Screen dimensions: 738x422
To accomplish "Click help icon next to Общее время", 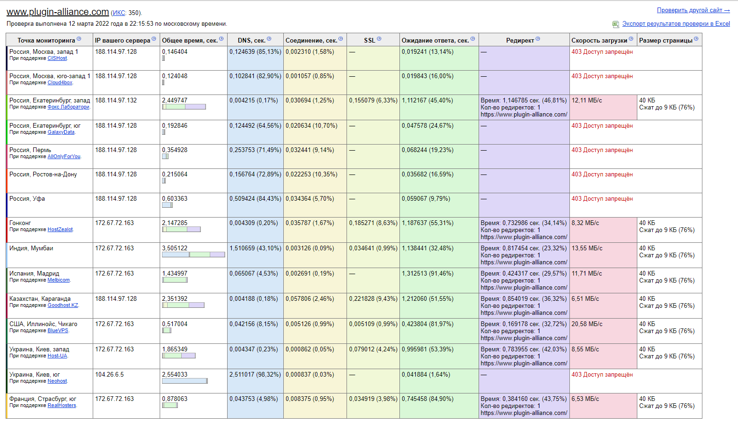I will click(221, 39).
